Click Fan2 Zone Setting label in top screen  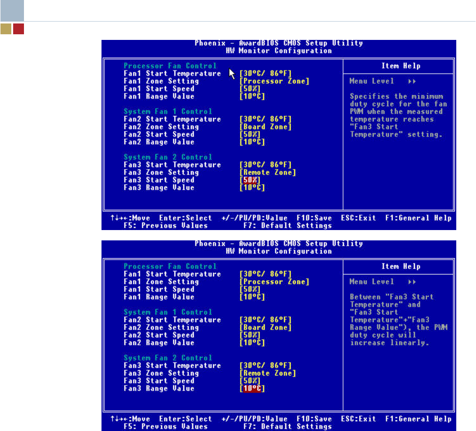(x=161, y=126)
